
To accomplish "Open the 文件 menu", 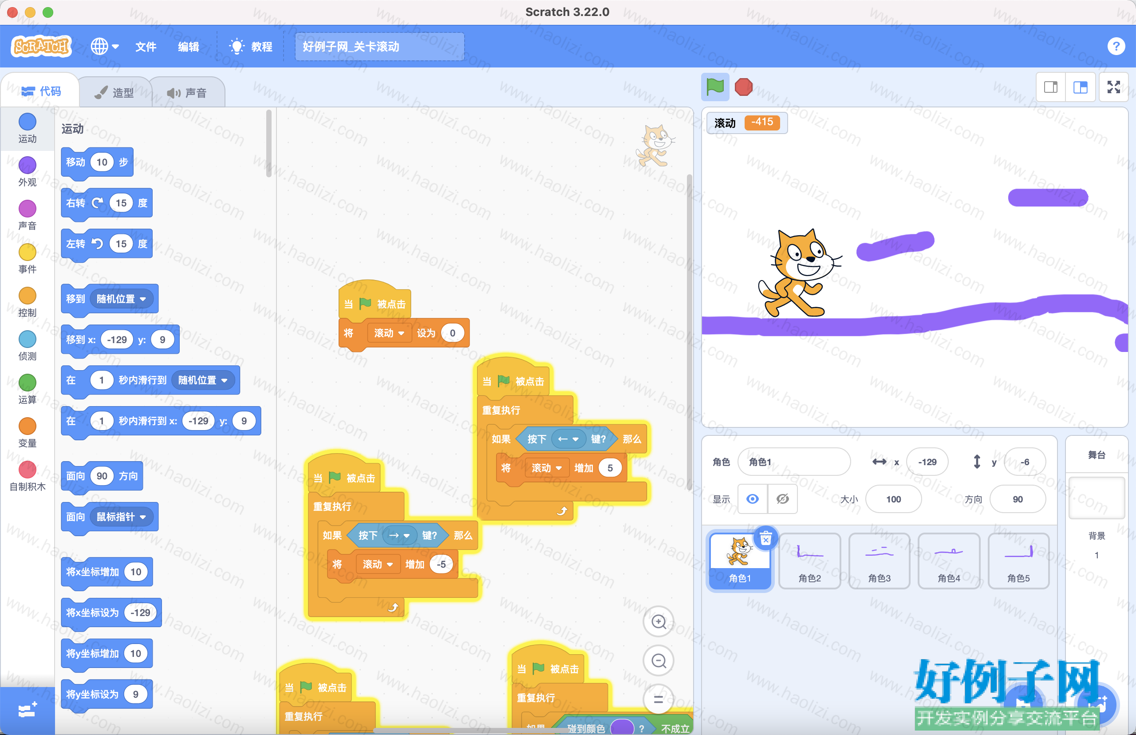I will click(146, 46).
